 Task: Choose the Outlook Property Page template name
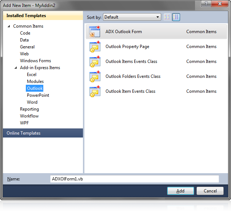(x=127, y=47)
